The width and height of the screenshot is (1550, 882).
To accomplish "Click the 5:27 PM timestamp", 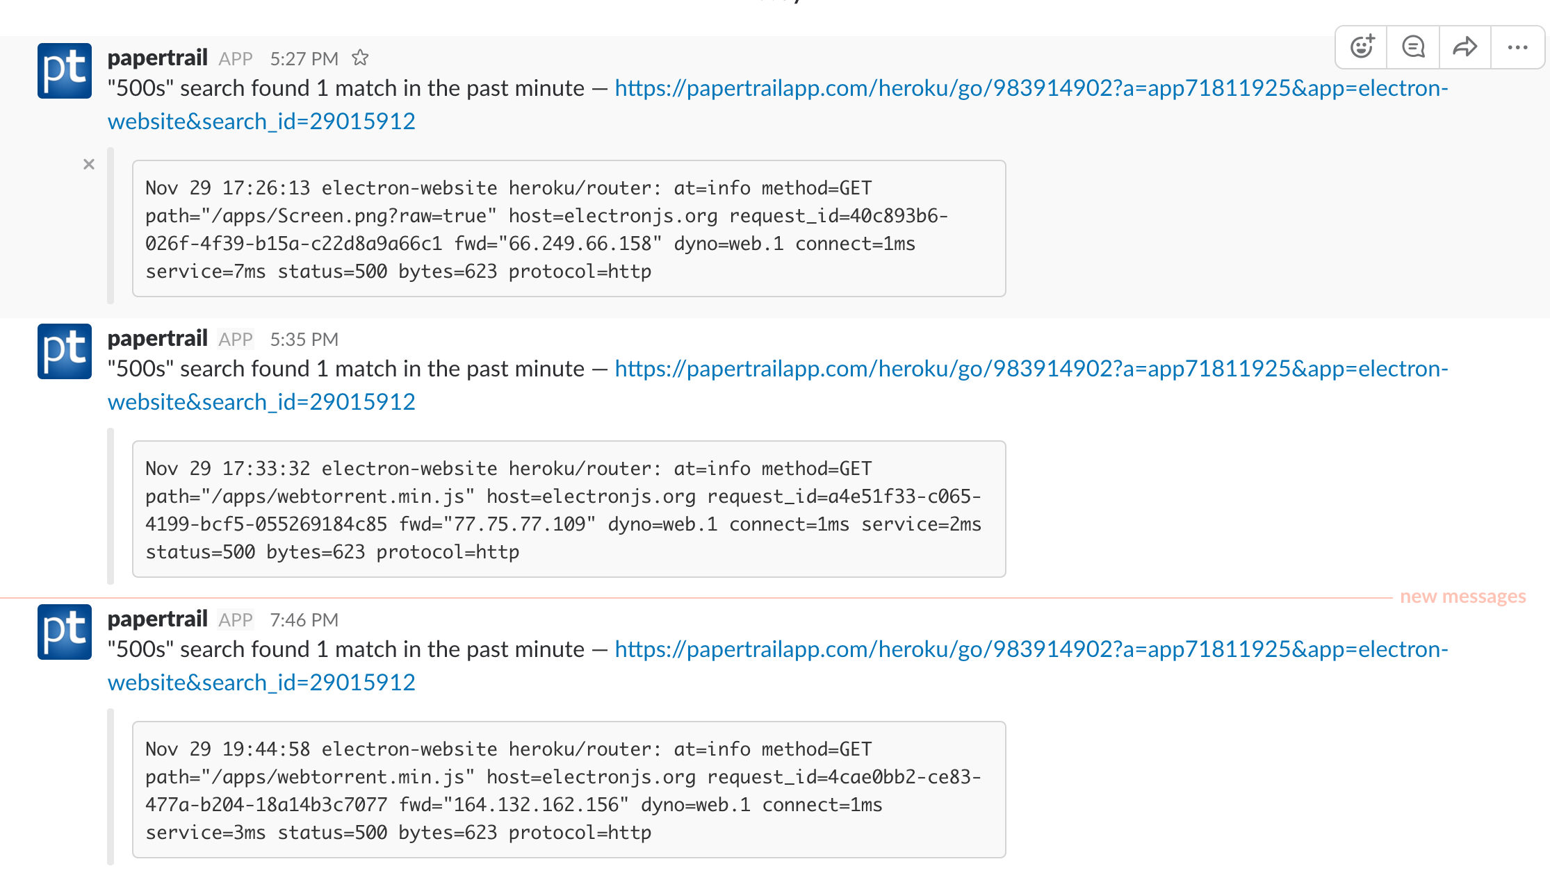I will (x=304, y=58).
